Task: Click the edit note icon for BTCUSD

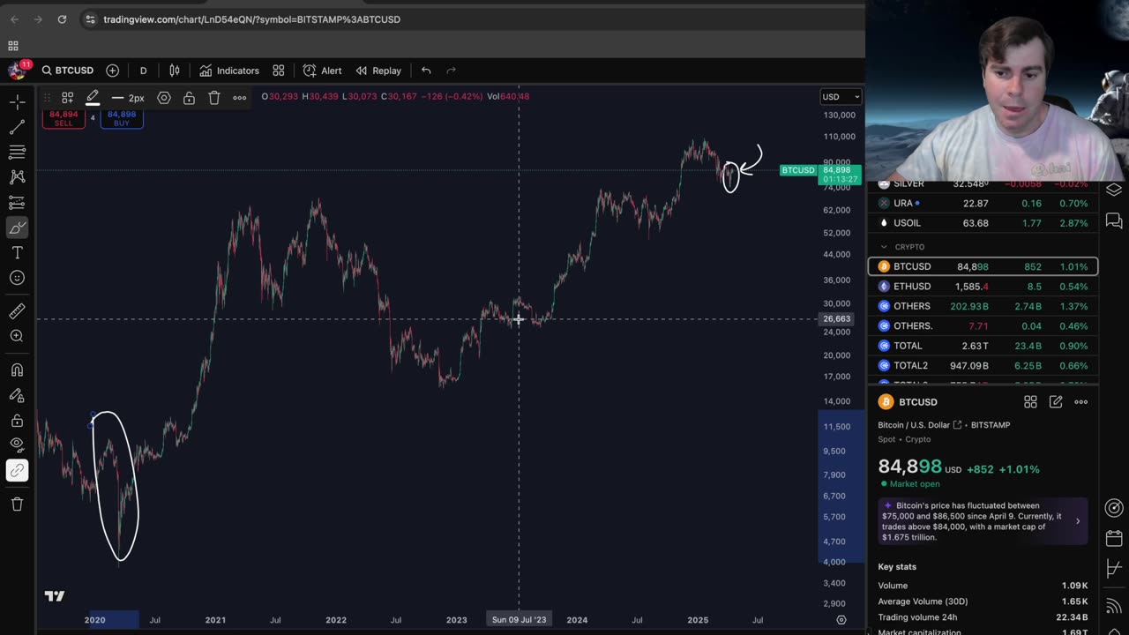Action: (1056, 402)
